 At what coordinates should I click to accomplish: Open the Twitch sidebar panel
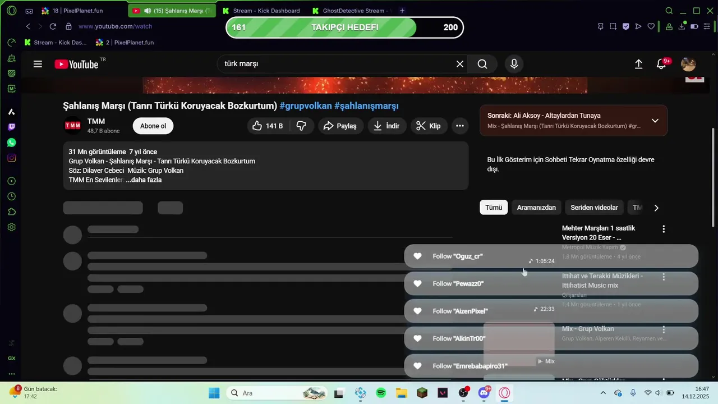coord(12,127)
